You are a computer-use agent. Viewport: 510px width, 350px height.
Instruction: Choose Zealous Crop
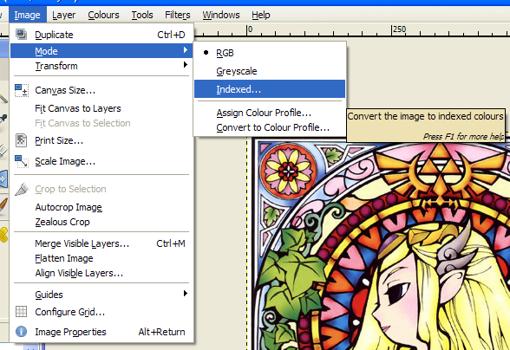tap(101, 222)
